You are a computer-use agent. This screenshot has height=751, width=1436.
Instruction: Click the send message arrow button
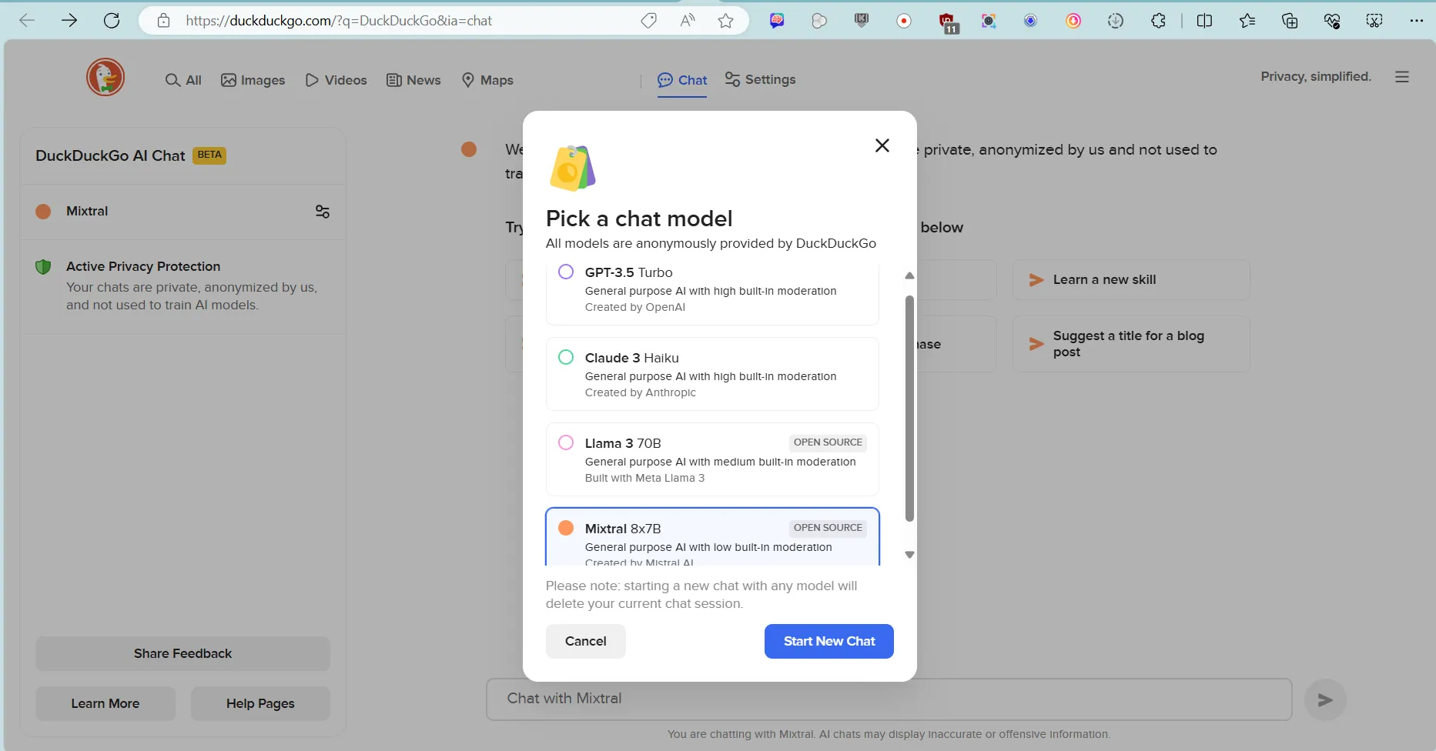1325,700
